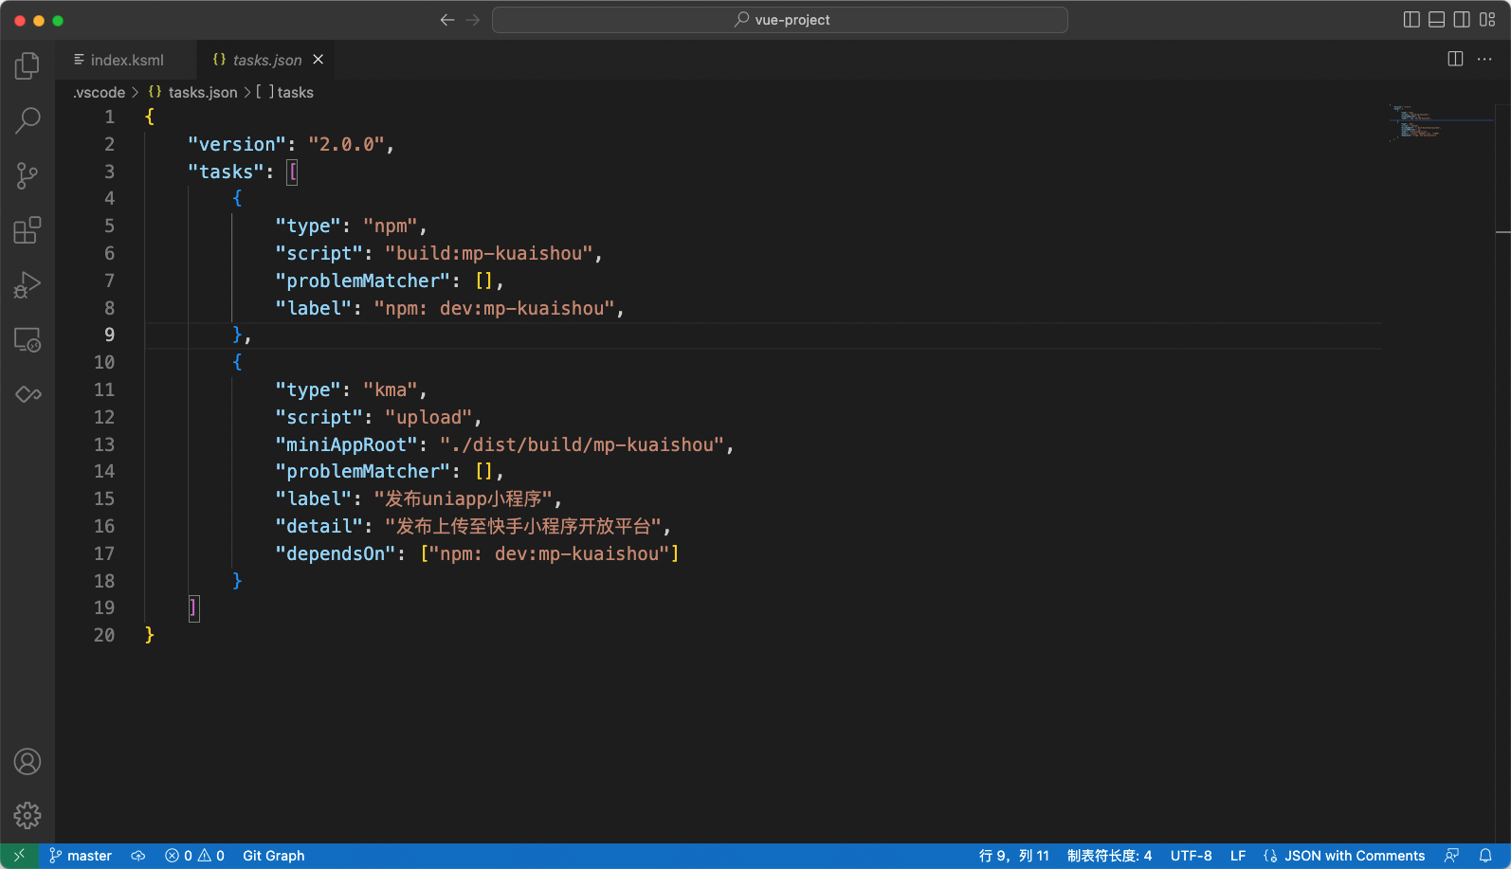Click "problemMatcher" key on line 7
Screen dimensions: 1511x869
coord(363,281)
